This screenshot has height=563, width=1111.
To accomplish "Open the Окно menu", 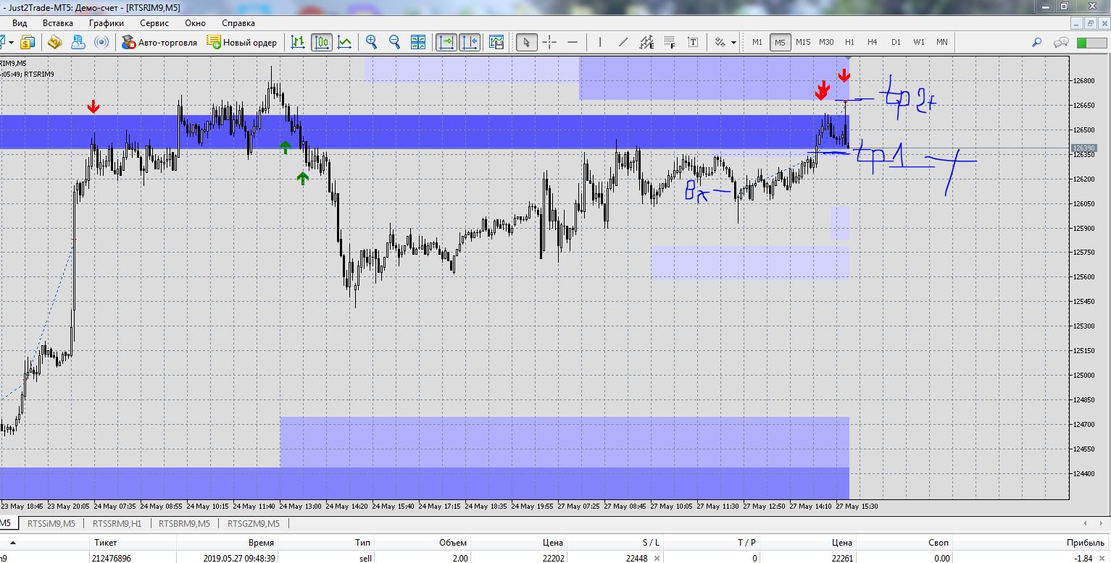I will [x=196, y=23].
